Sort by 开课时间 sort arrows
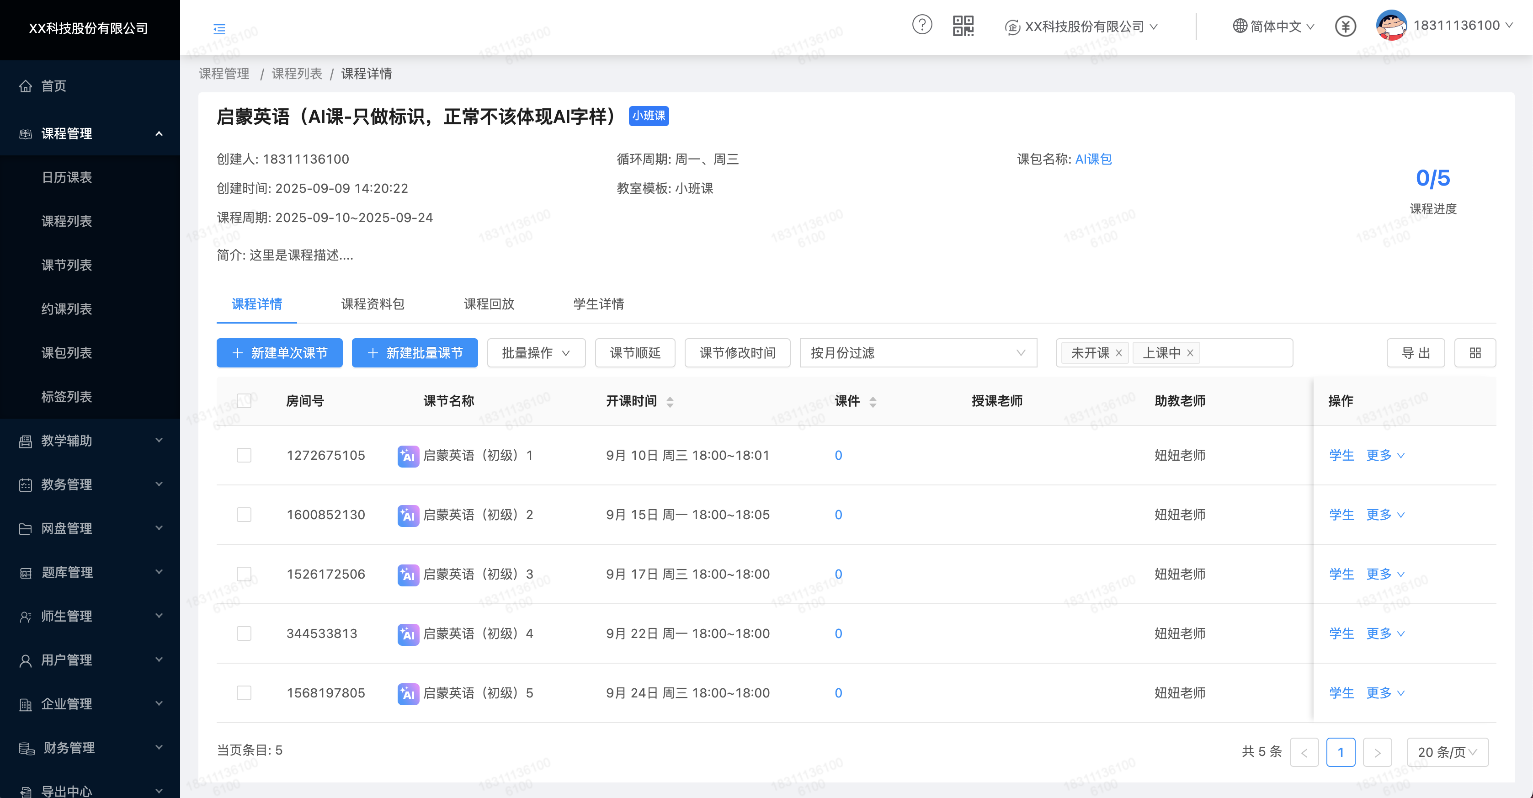This screenshot has width=1533, height=798. (x=670, y=402)
